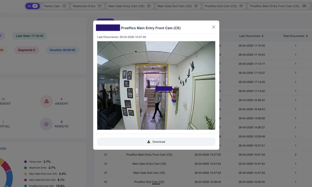Click first occurrence 26-04-2026 10:47:04 cell
This screenshot has width=312, height=187.
pos(207,164)
